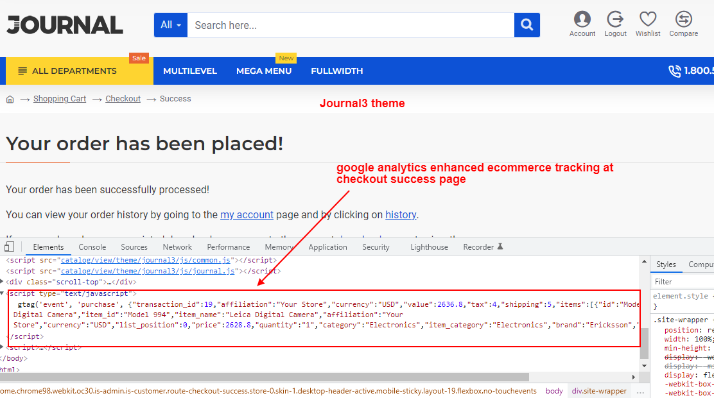
Task: Open the All search category dropdown
Action: tap(171, 25)
